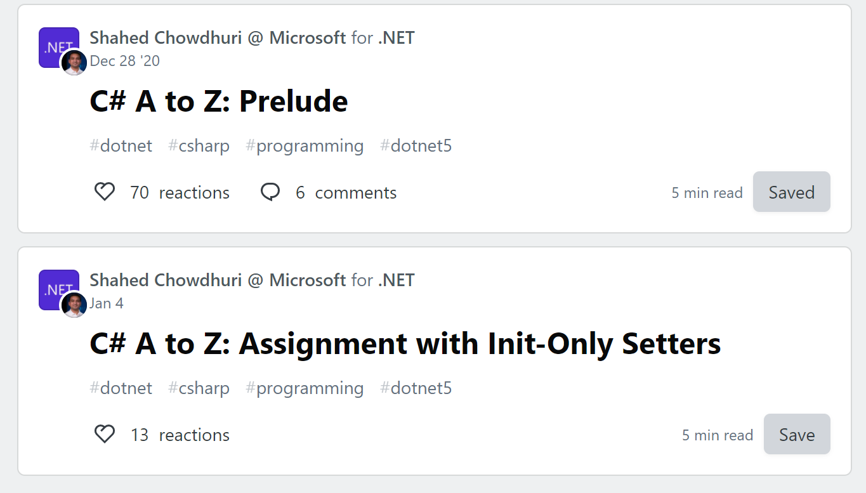Click the author avatar on the Init-Only Setters post
866x493 pixels.
[x=74, y=305]
